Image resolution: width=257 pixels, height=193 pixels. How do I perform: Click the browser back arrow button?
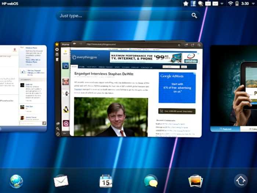point(75,44)
